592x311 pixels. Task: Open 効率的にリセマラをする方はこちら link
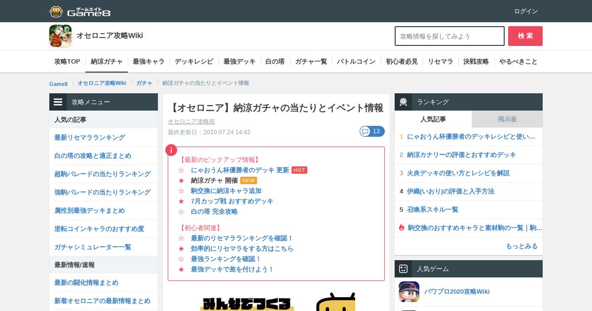coord(242,248)
